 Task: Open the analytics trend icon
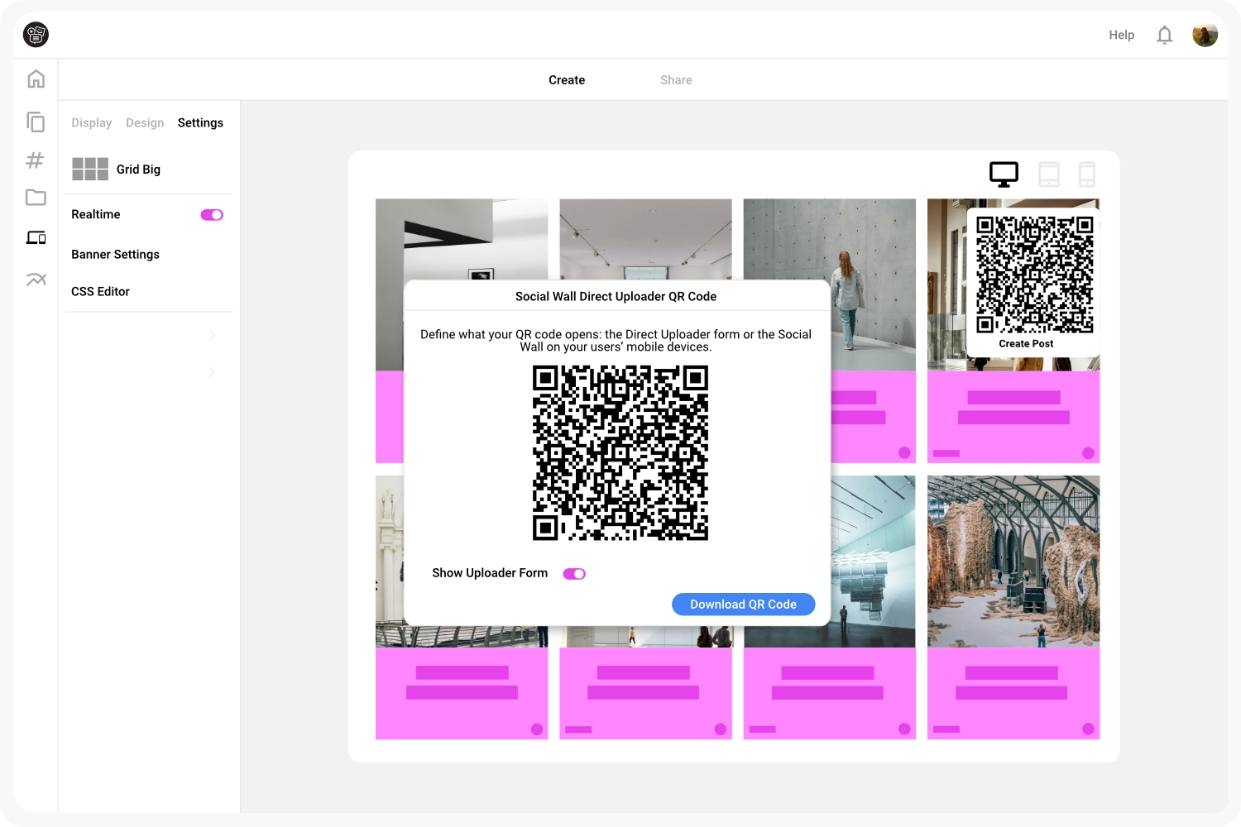click(x=36, y=280)
